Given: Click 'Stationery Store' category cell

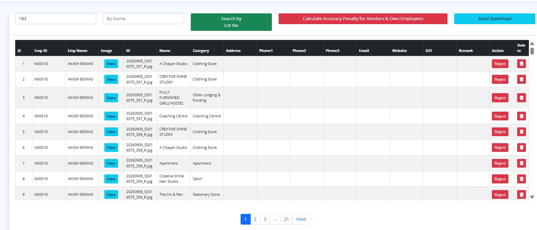Looking at the screenshot, I should pyautogui.click(x=206, y=194).
